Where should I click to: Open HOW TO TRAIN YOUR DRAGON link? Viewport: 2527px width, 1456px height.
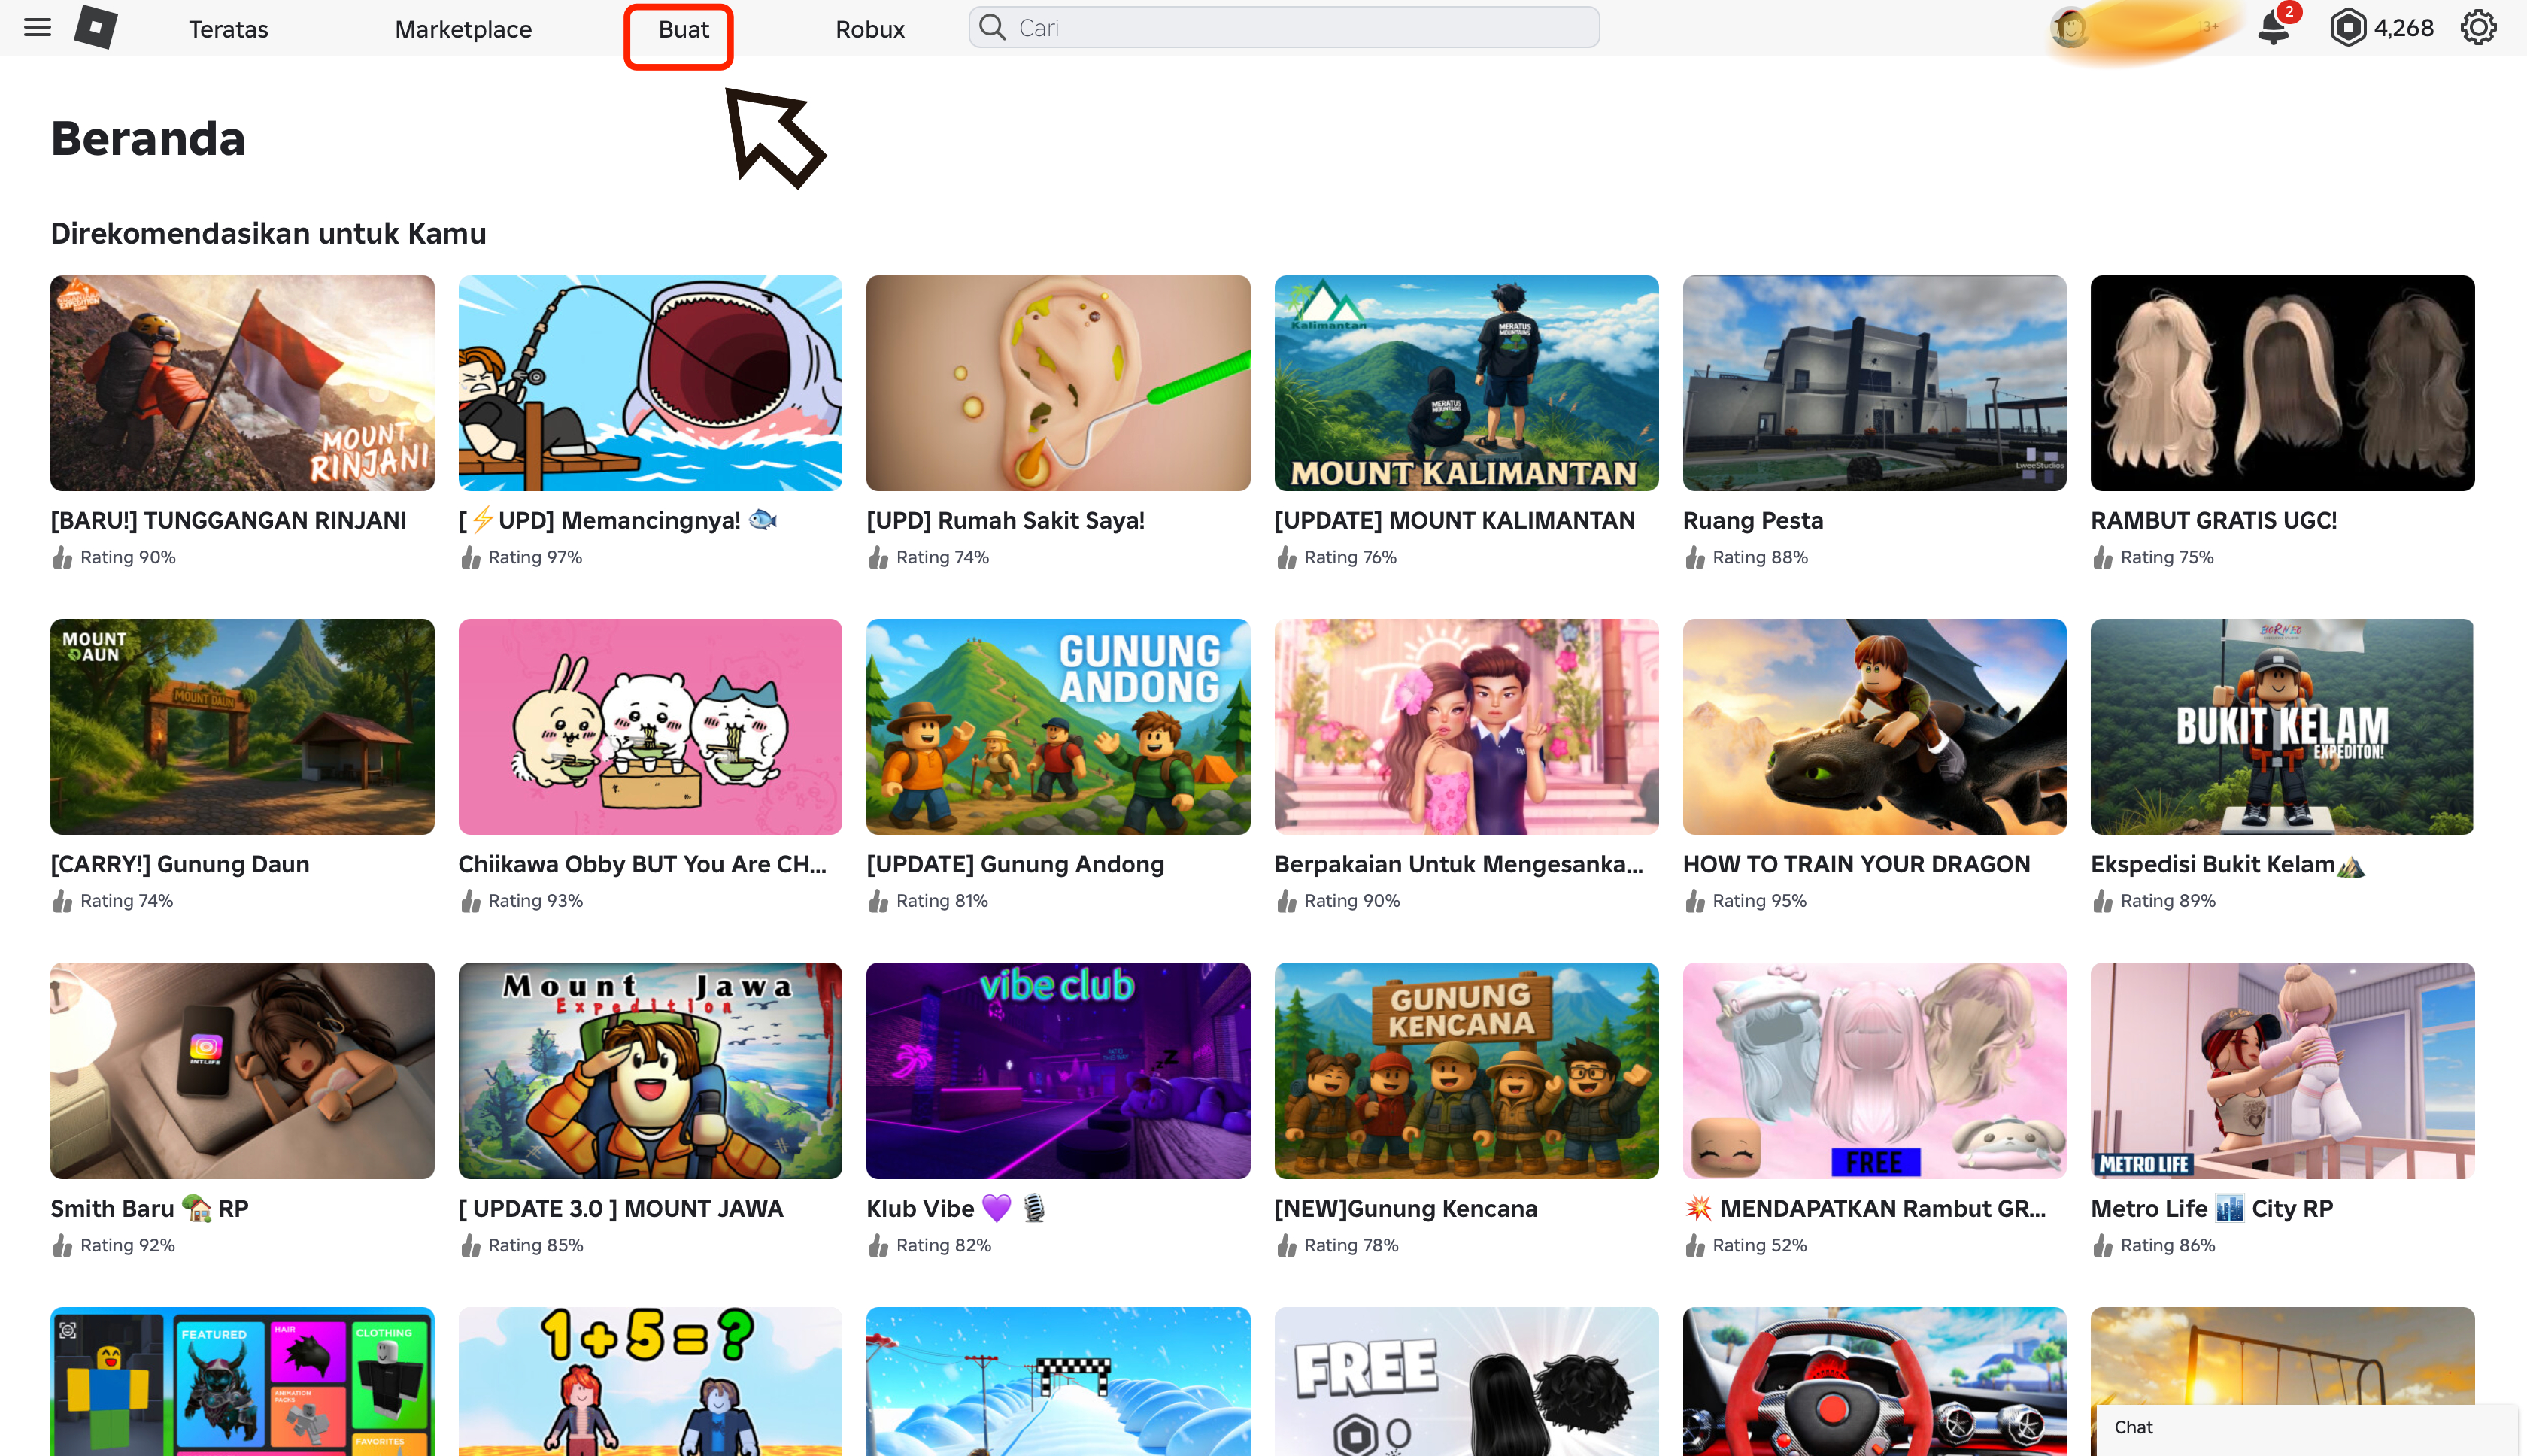(1856, 864)
